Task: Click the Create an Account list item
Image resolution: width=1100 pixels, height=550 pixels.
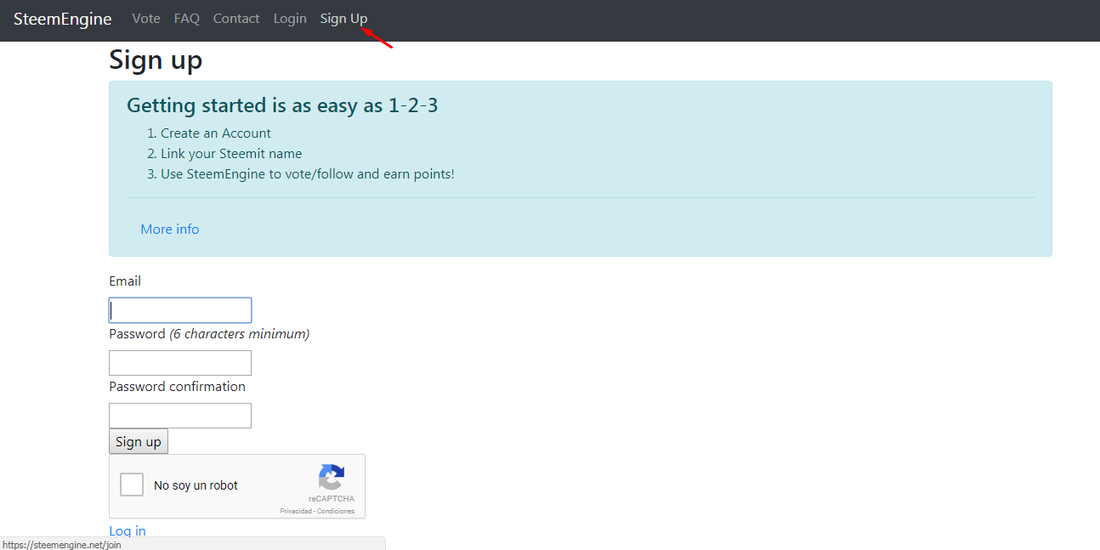Action: [216, 133]
